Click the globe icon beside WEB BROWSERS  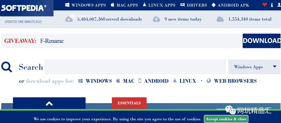click(x=209, y=81)
